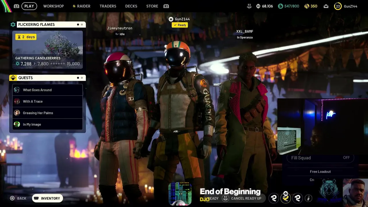The width and height of the screenshot is (368, 207).
Task: Click the first squad member emblem icon
Action: tap(274, 198)
